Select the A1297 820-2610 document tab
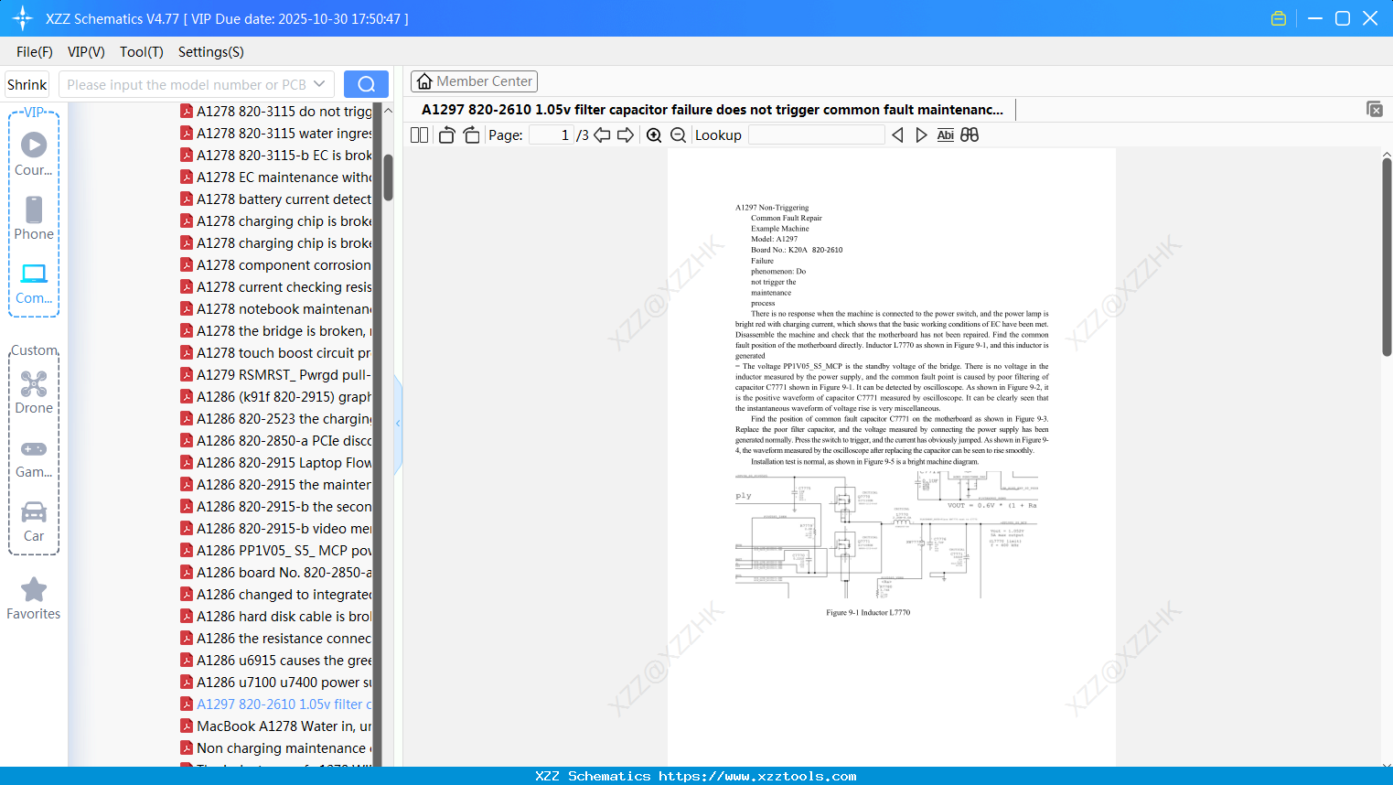 click(713, 110)
